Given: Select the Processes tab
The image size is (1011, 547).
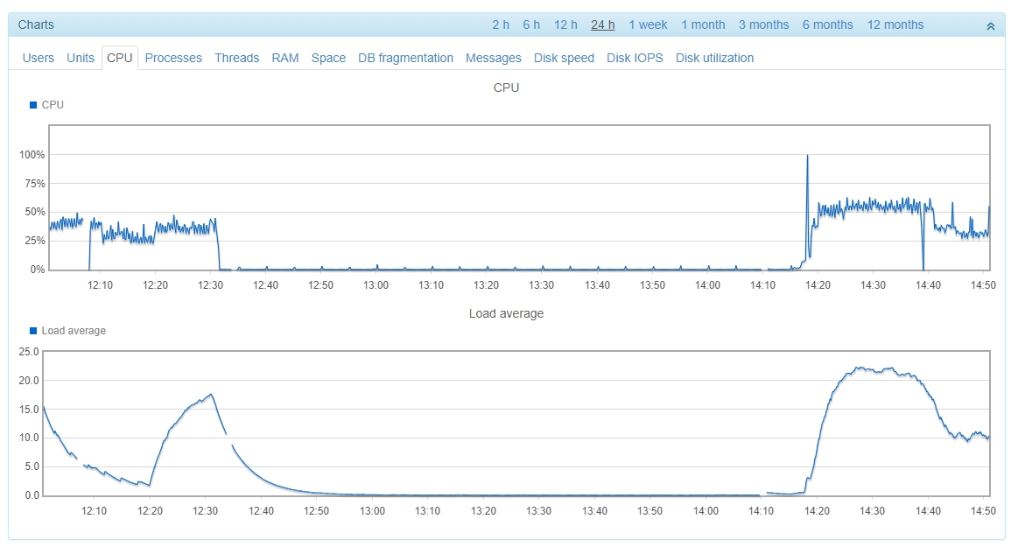Looking at the screenshot, I should 173,59.
